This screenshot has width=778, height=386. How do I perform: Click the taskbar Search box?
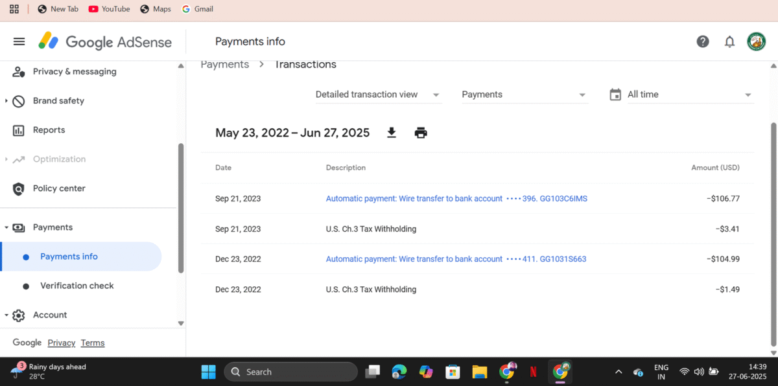click(290, 372)
